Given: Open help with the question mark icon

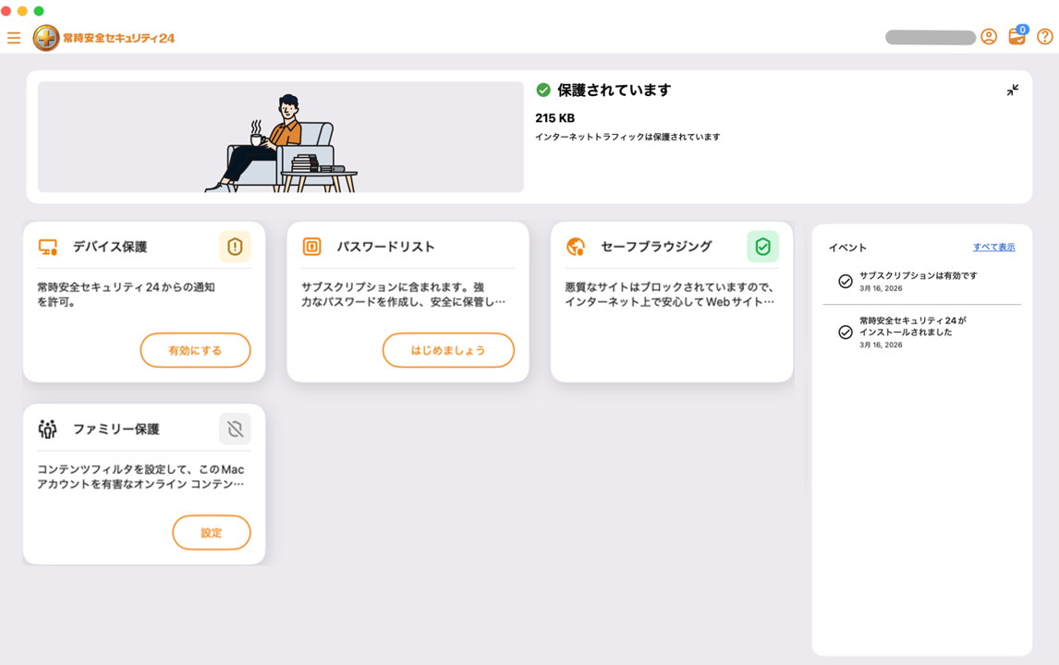Looking at the screenshot, I should coord(1045,38).
